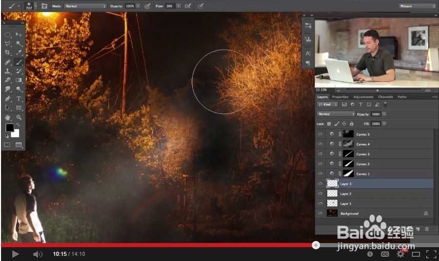
Task: Open the Phlearn workspace dropdown
Action: point(417,6)
